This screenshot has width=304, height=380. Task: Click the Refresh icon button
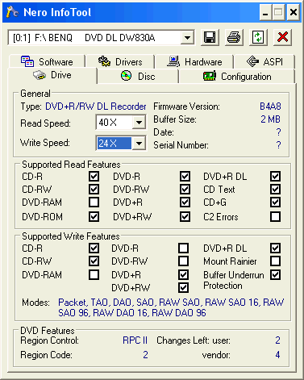[258, 37]
